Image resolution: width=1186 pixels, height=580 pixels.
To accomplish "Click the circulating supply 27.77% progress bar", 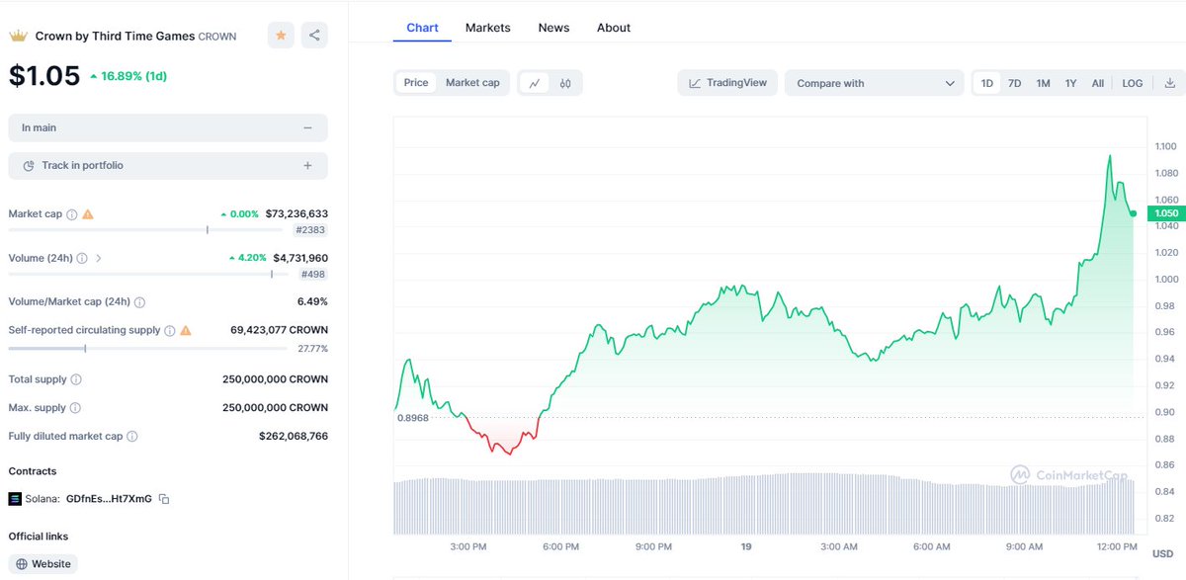I will tap(149, 348).
